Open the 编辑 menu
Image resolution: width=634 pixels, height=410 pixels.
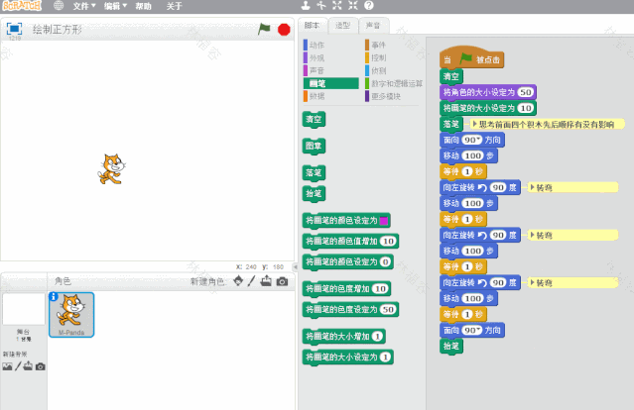[x=115, y=6]
